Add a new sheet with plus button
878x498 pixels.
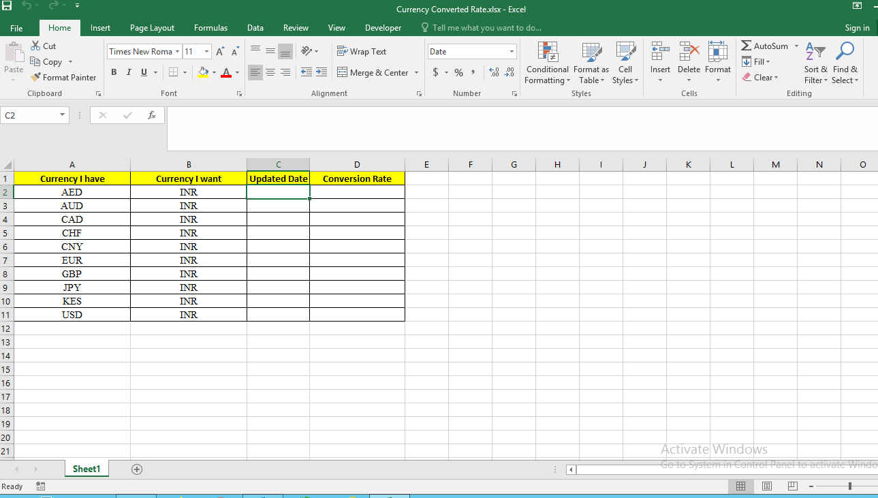(x=137, y=469)
